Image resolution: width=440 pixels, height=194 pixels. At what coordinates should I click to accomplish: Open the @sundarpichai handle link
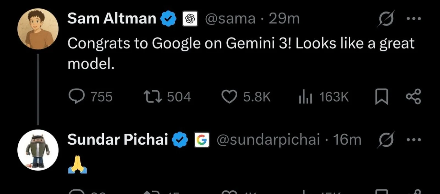click(268, 140)
